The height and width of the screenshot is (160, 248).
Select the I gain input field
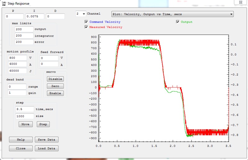tap(35, 16)
